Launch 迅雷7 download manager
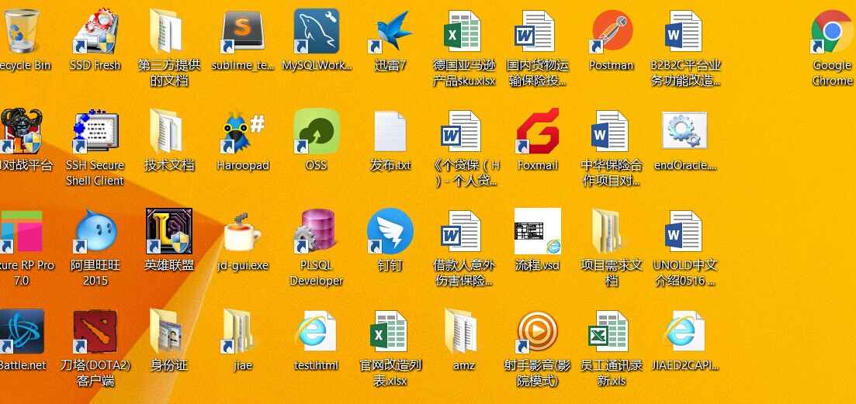Image resolution: width=856 pixels, height=404 pixels. click(390, 32)
